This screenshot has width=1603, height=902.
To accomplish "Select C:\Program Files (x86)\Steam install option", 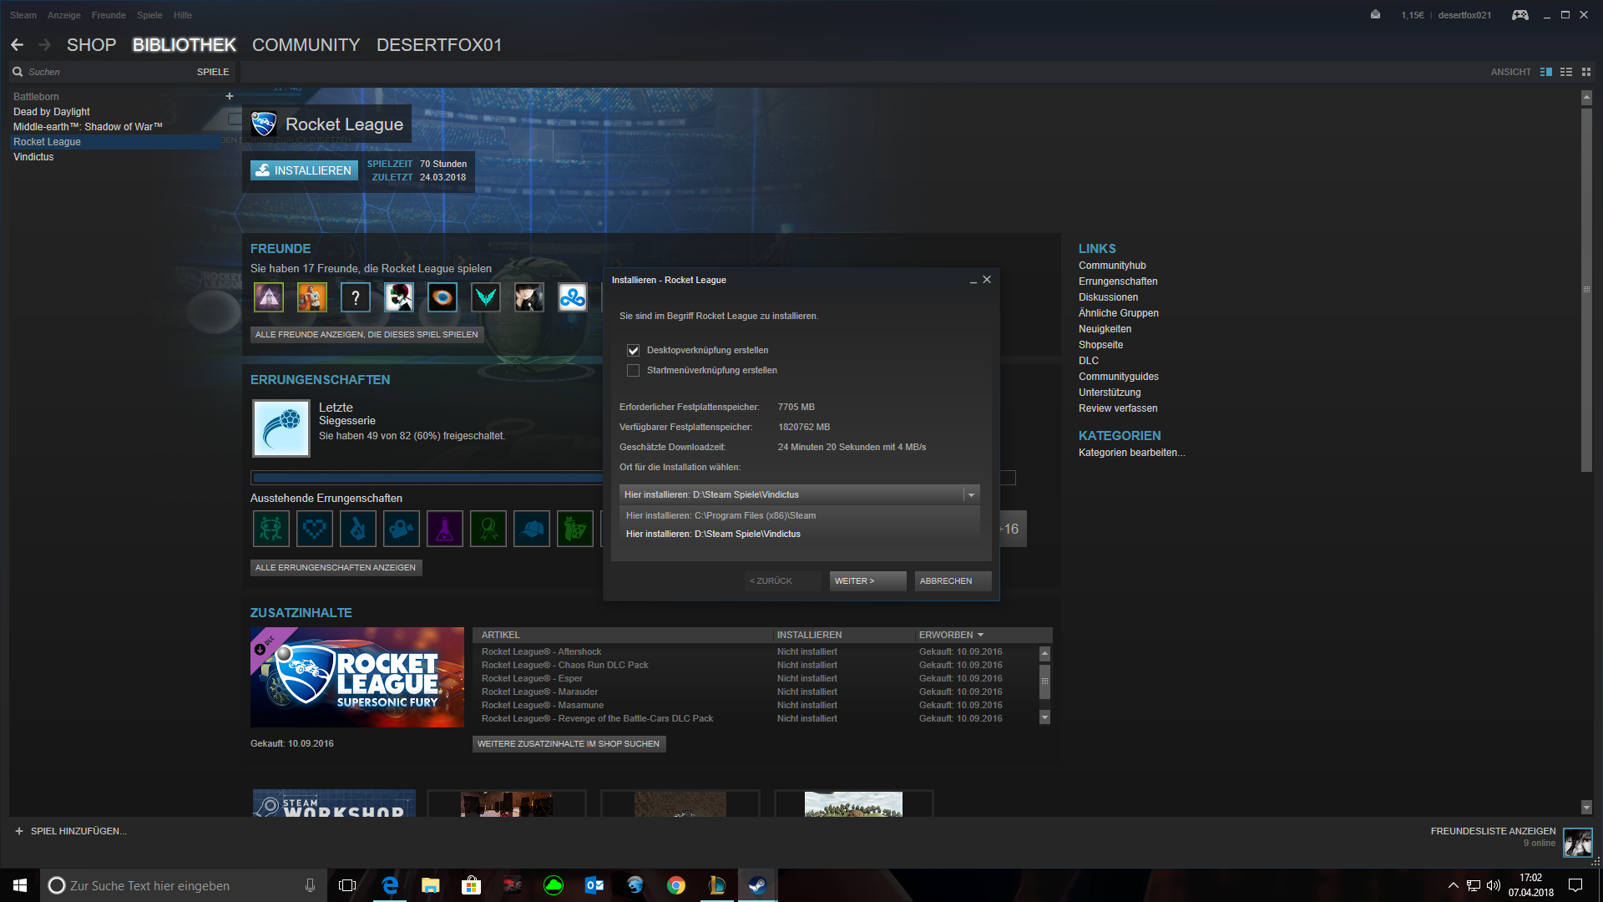I will (721, 515).
